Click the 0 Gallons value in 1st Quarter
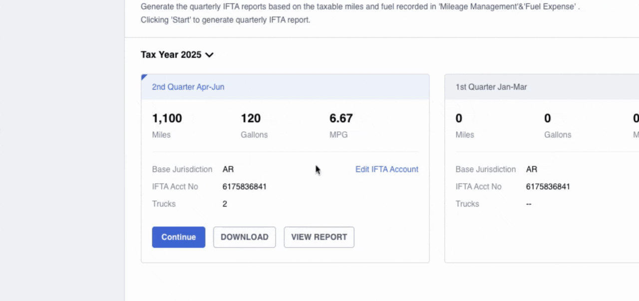This screenshot has height=301, width=639. pos(547,119)
